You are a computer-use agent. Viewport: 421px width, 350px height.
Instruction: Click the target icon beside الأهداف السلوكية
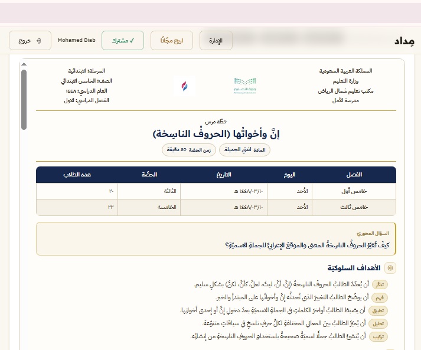(x=390, y=268)
